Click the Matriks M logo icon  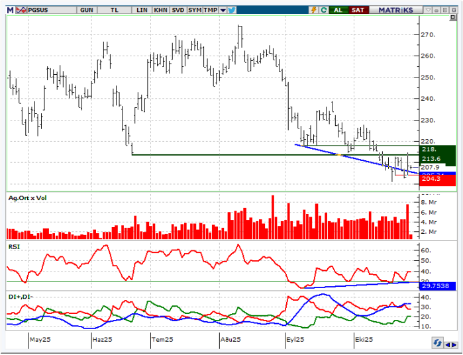(x=10, y=10)
